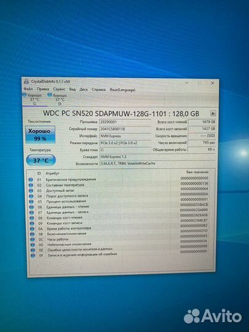The width and height of the screenshot is (249, 332).
Task: Click the Число включений value 765 раз
Action: coord(202,143)
